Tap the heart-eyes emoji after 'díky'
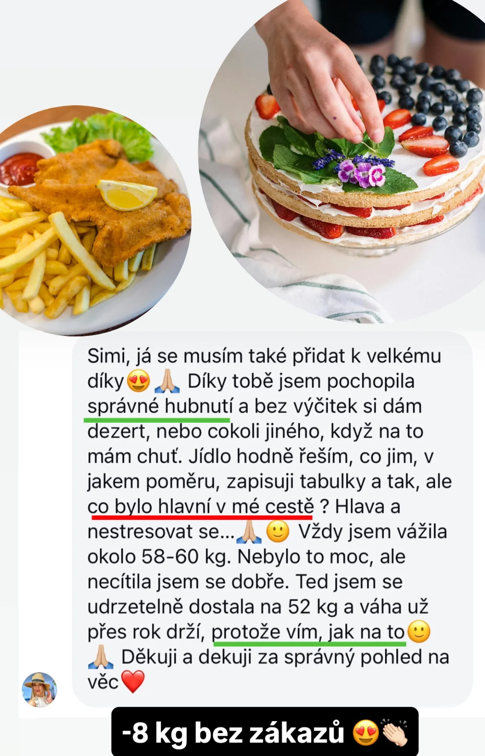The height and width of the screenshot is (756, 485). coord(139,381)
